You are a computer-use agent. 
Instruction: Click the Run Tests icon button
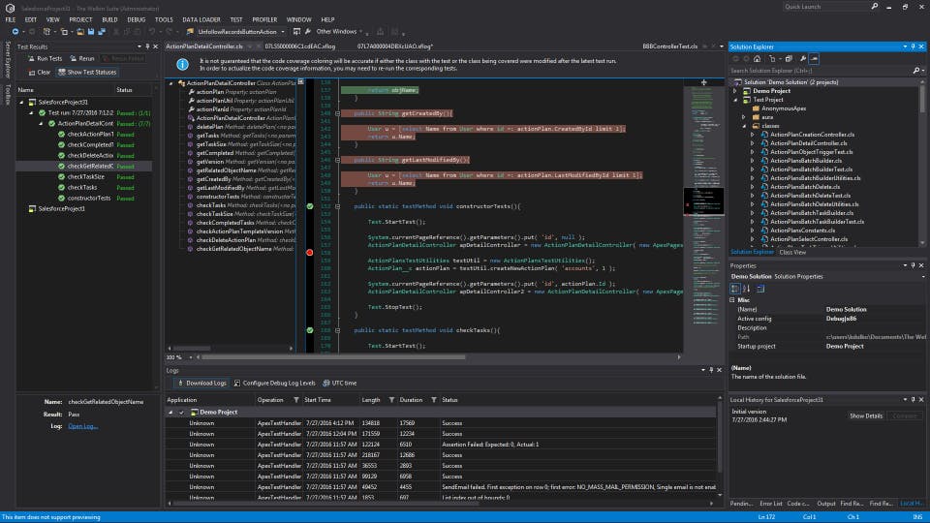[32, 59]
